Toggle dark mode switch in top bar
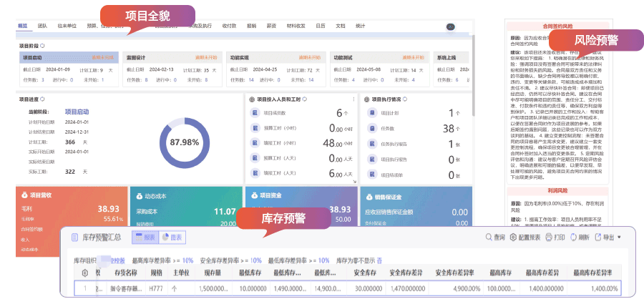The width and height of the screenshot is (644, 299). pos(451,26)
